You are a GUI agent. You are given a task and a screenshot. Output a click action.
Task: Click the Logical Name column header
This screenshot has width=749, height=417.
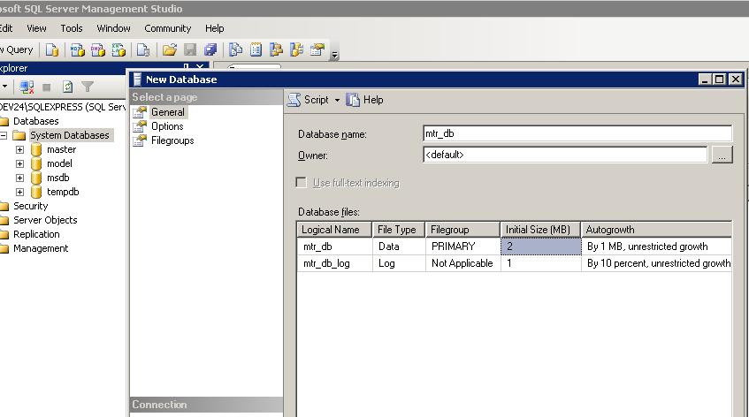[x=334, y=230]
